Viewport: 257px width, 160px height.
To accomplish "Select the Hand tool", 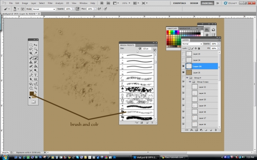I will click(x=31, y=88).
